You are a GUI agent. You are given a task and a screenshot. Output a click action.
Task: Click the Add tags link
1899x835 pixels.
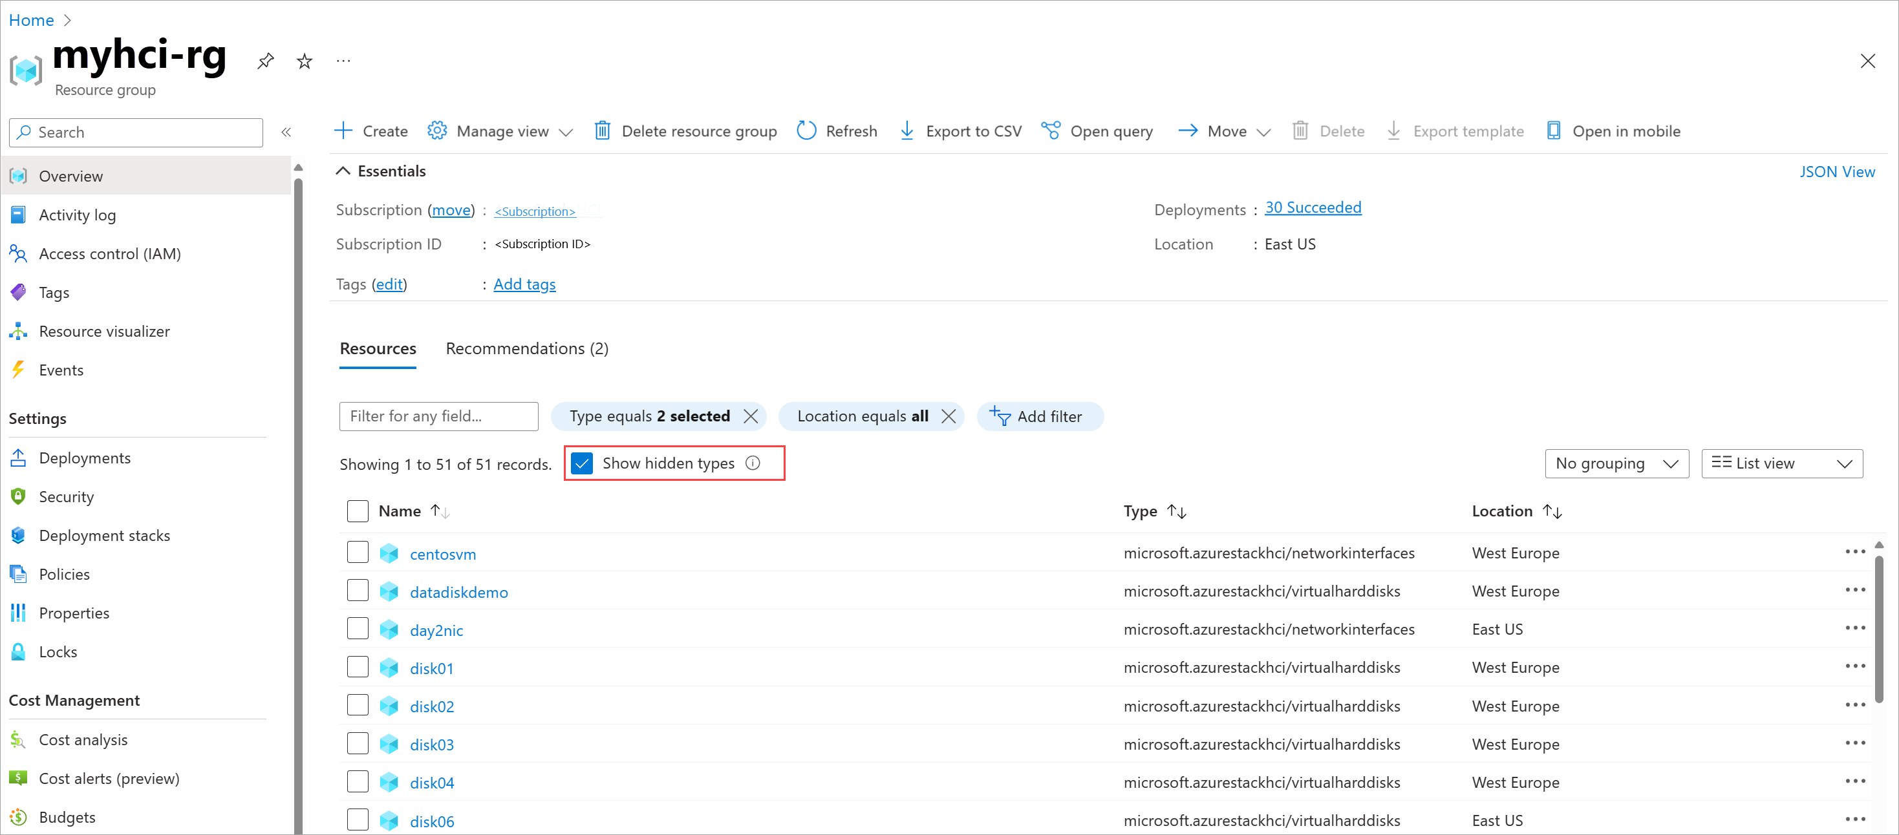coord(524,284)
